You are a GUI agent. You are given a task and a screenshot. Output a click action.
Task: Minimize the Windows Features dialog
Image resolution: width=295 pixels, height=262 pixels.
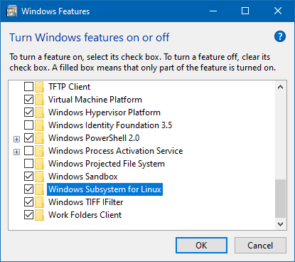click(213, 11)
